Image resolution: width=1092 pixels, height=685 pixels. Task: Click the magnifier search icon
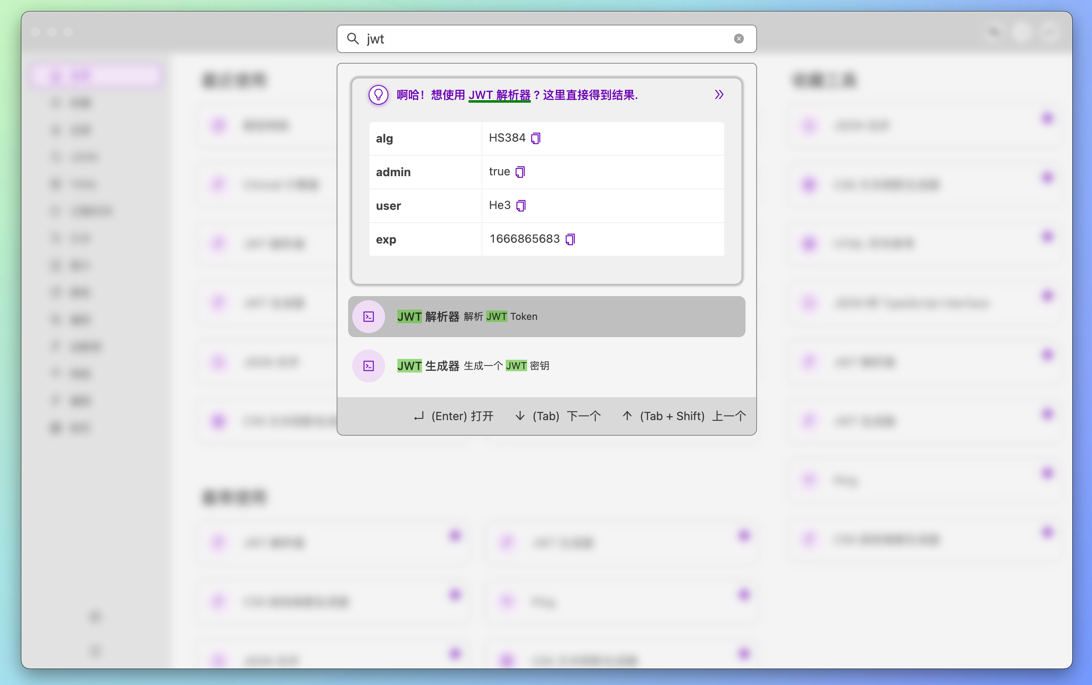click(x=353, y=39)
